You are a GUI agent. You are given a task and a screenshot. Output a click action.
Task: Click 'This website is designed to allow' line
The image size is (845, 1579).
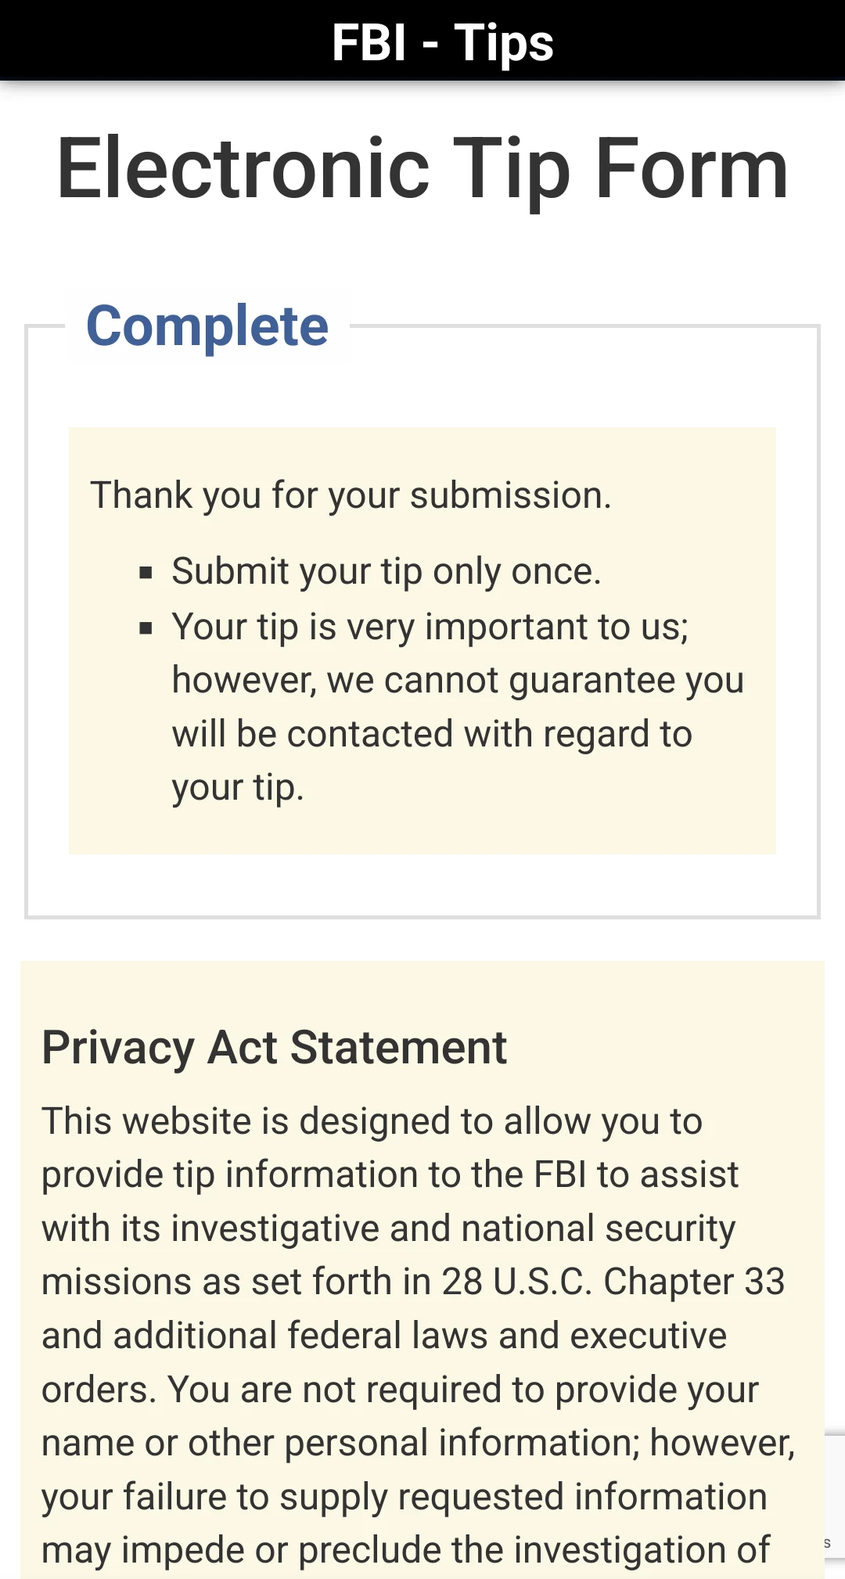click(x=372, y=1121)
